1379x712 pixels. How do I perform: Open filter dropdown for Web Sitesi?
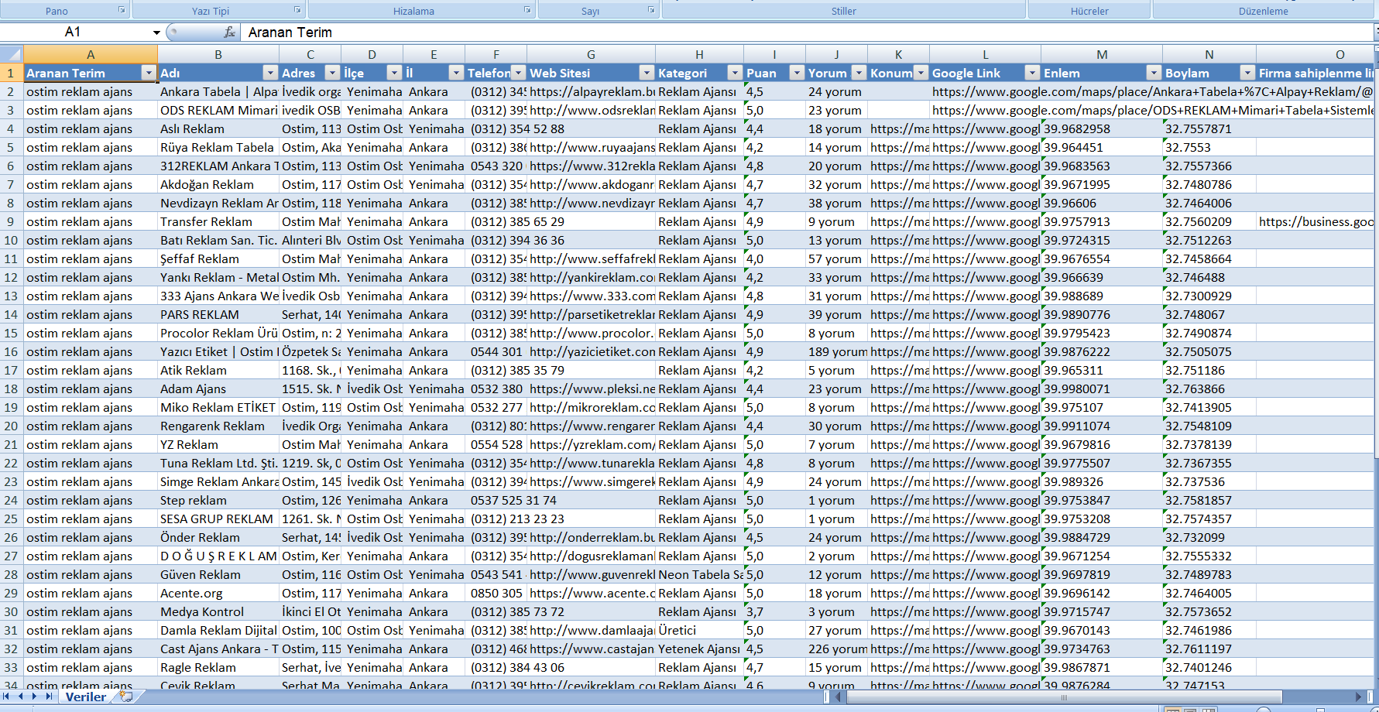pos(647,73)
